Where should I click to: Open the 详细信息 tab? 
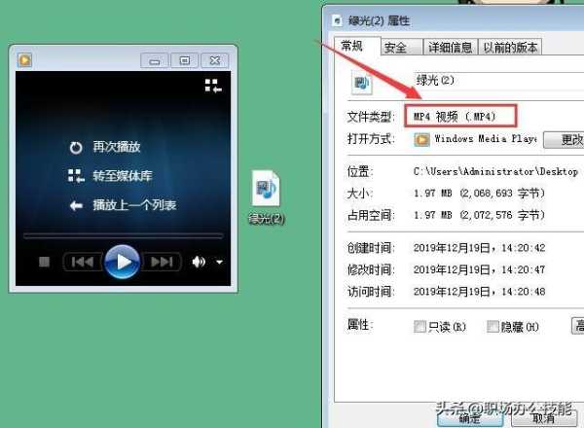(451, 48)
